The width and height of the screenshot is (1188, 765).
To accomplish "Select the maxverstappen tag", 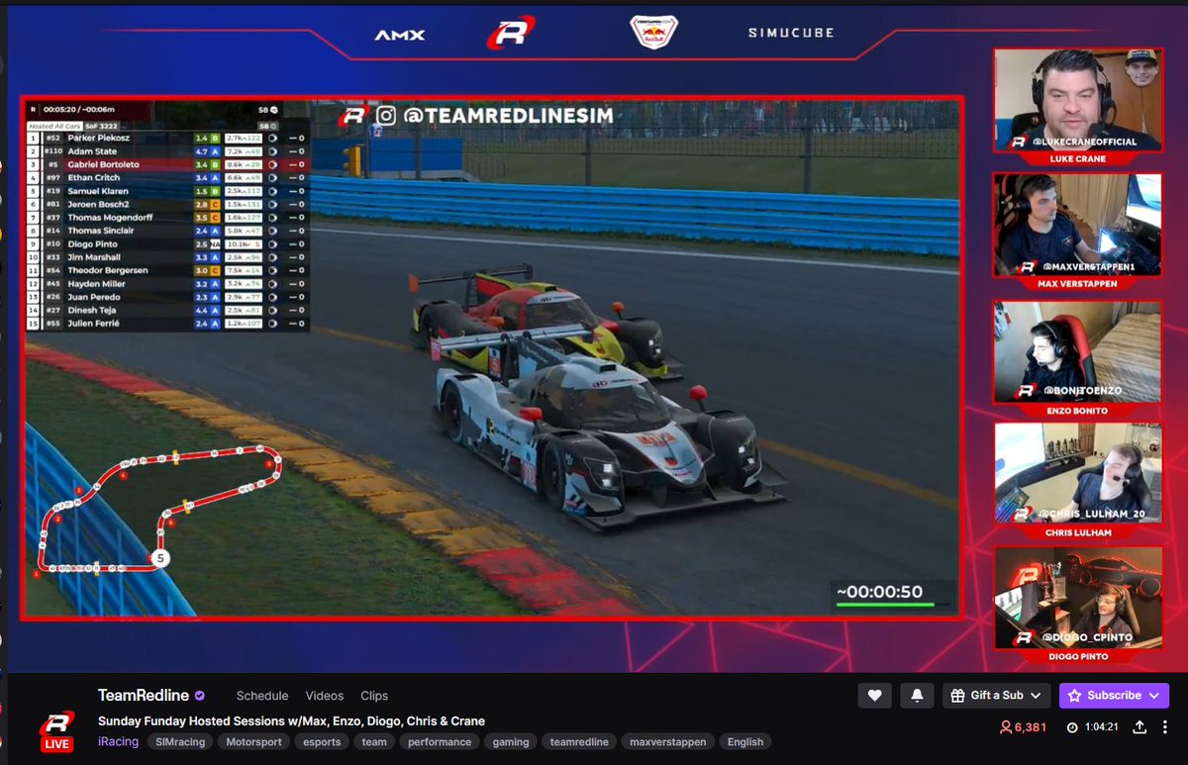I will coord(670,741).
